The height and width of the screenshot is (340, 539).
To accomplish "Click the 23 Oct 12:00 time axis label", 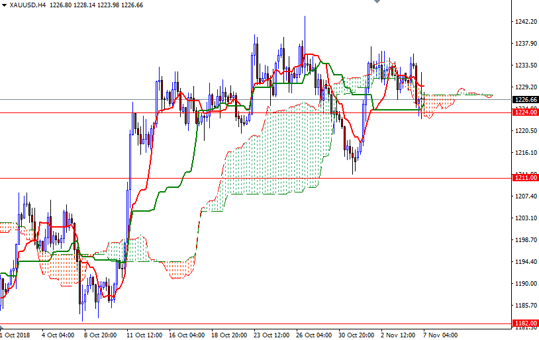I will (x=271, y=335).
